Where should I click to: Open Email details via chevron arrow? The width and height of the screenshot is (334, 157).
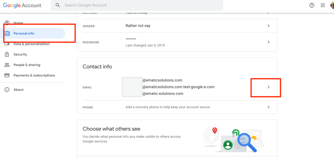coord(268,87)
